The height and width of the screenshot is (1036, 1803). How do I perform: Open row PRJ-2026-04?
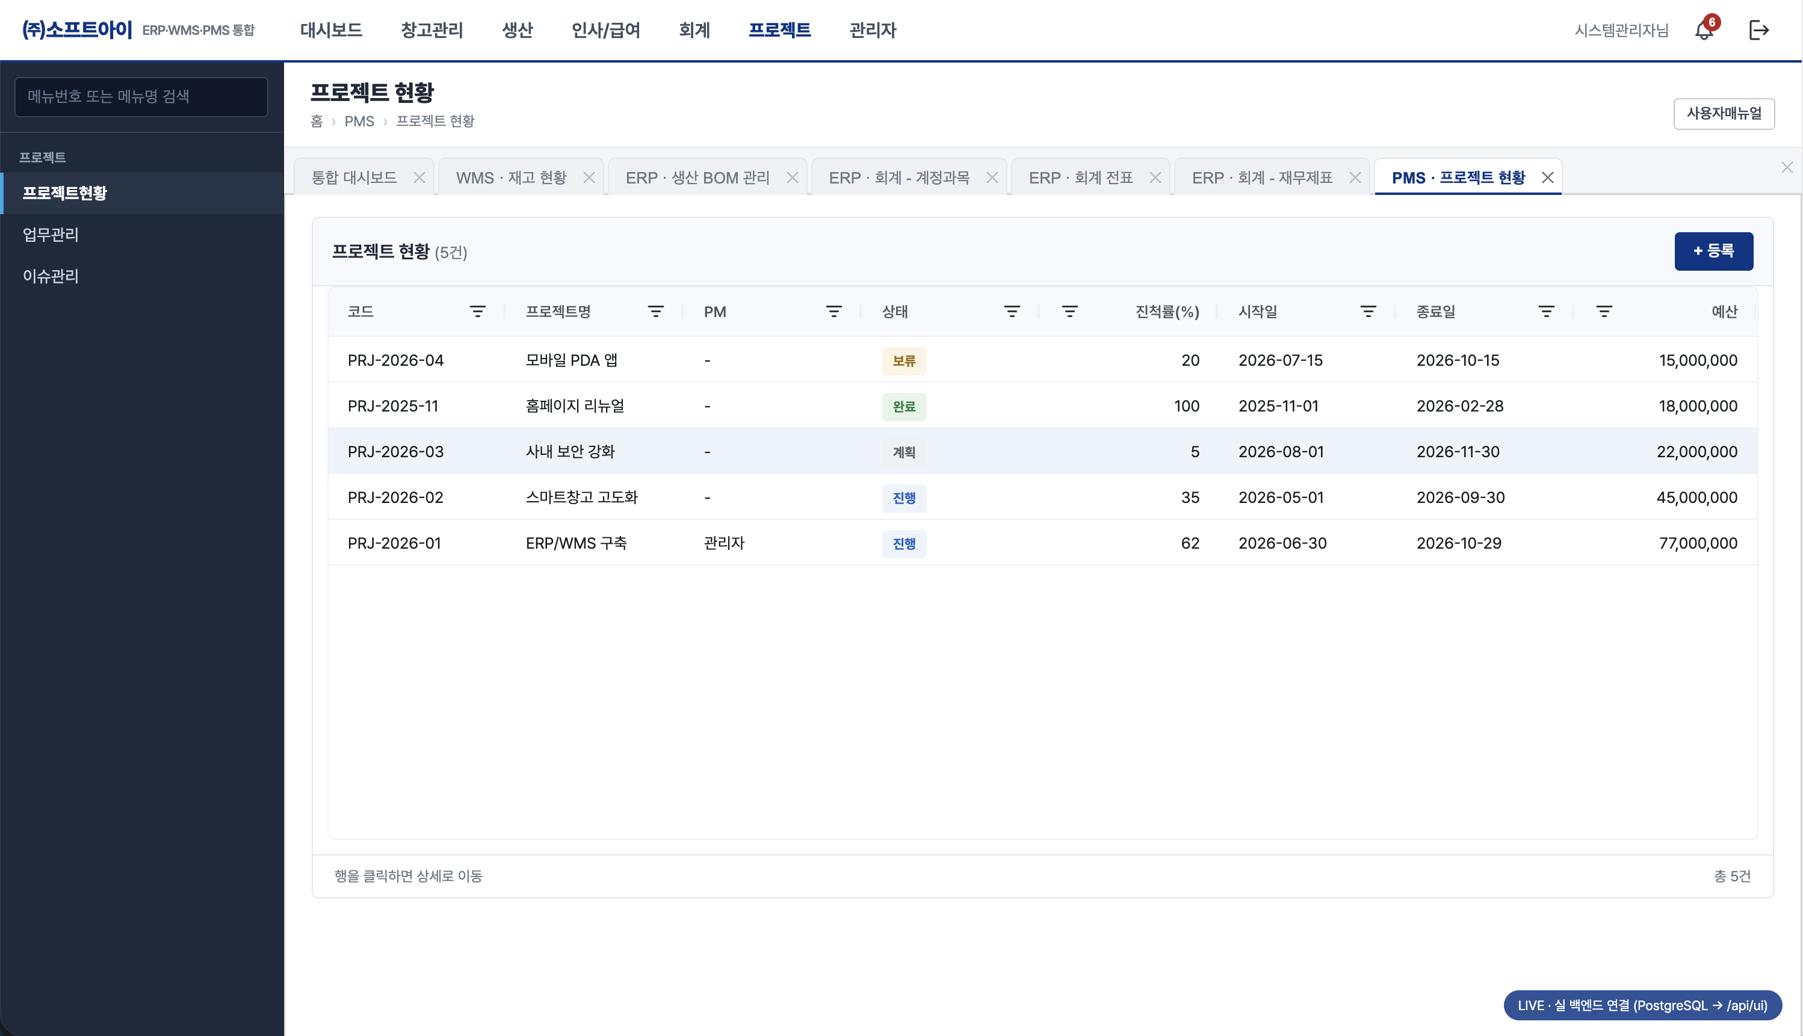[x=1042, y=360]
